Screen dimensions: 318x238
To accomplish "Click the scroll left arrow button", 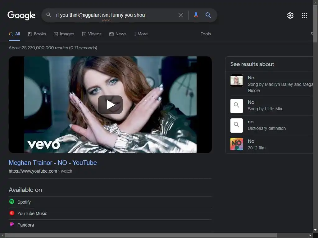I will click(2, 236).
